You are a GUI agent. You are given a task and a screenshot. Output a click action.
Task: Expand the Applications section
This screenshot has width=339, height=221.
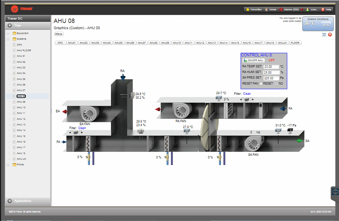click(x=10, y=201)
